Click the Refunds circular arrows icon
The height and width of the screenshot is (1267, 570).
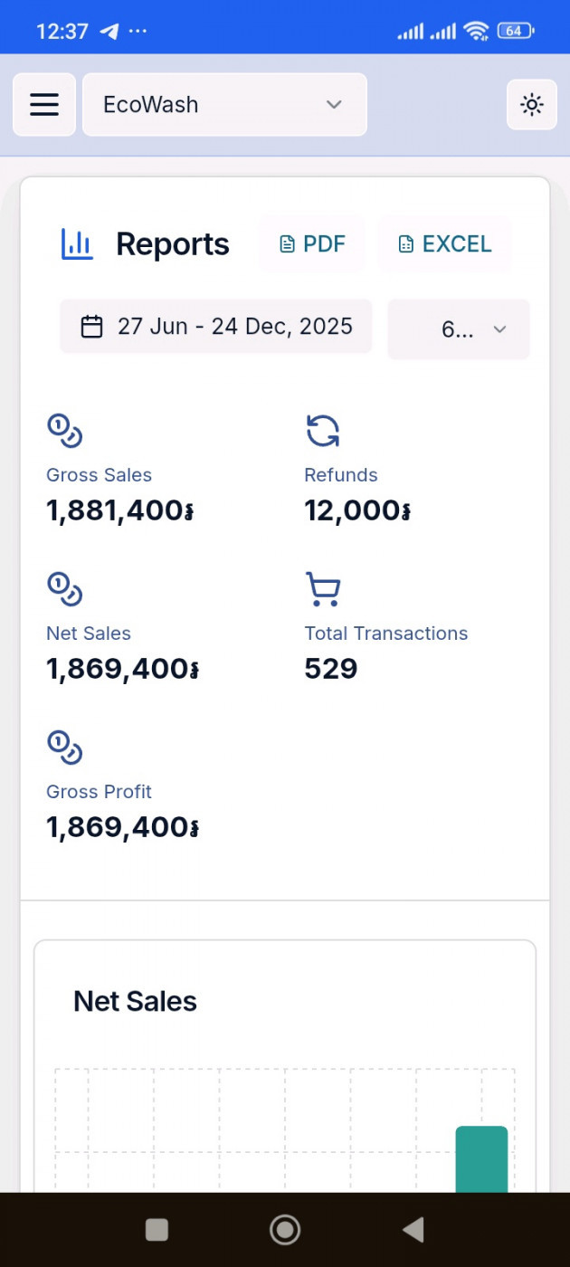pos(323,431)
